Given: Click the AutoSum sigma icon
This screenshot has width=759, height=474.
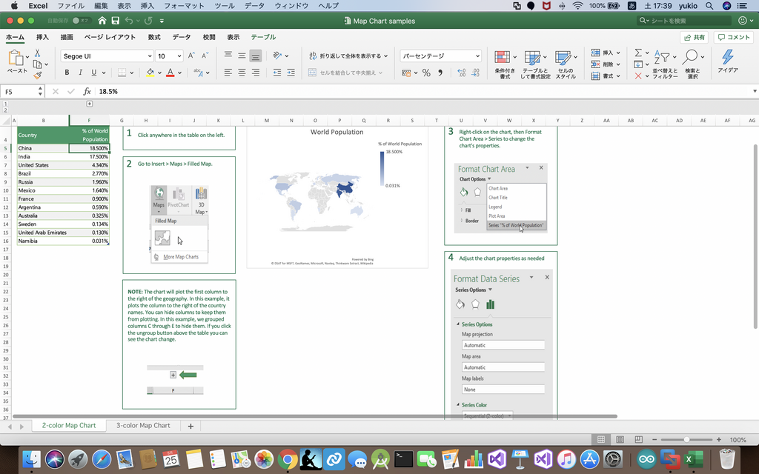Looking at the screenshot, I should (638, 53).
